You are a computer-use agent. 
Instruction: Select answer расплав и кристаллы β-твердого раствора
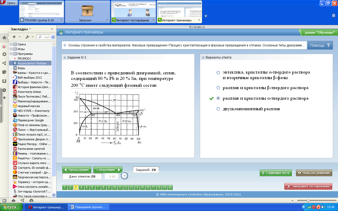(218, 88)
